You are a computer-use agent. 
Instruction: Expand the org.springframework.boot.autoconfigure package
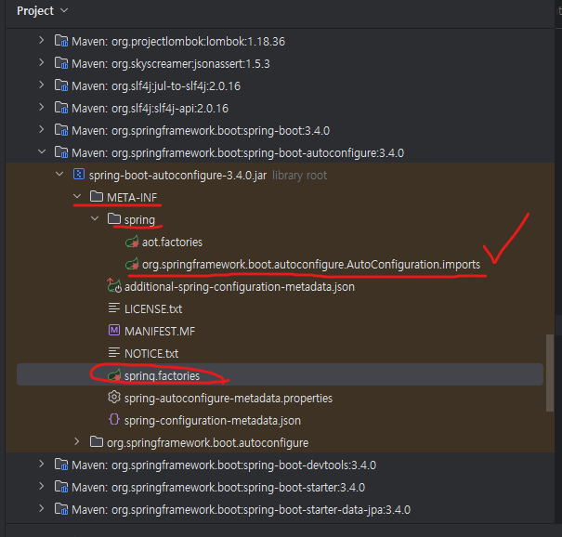(x=77, y=441)
